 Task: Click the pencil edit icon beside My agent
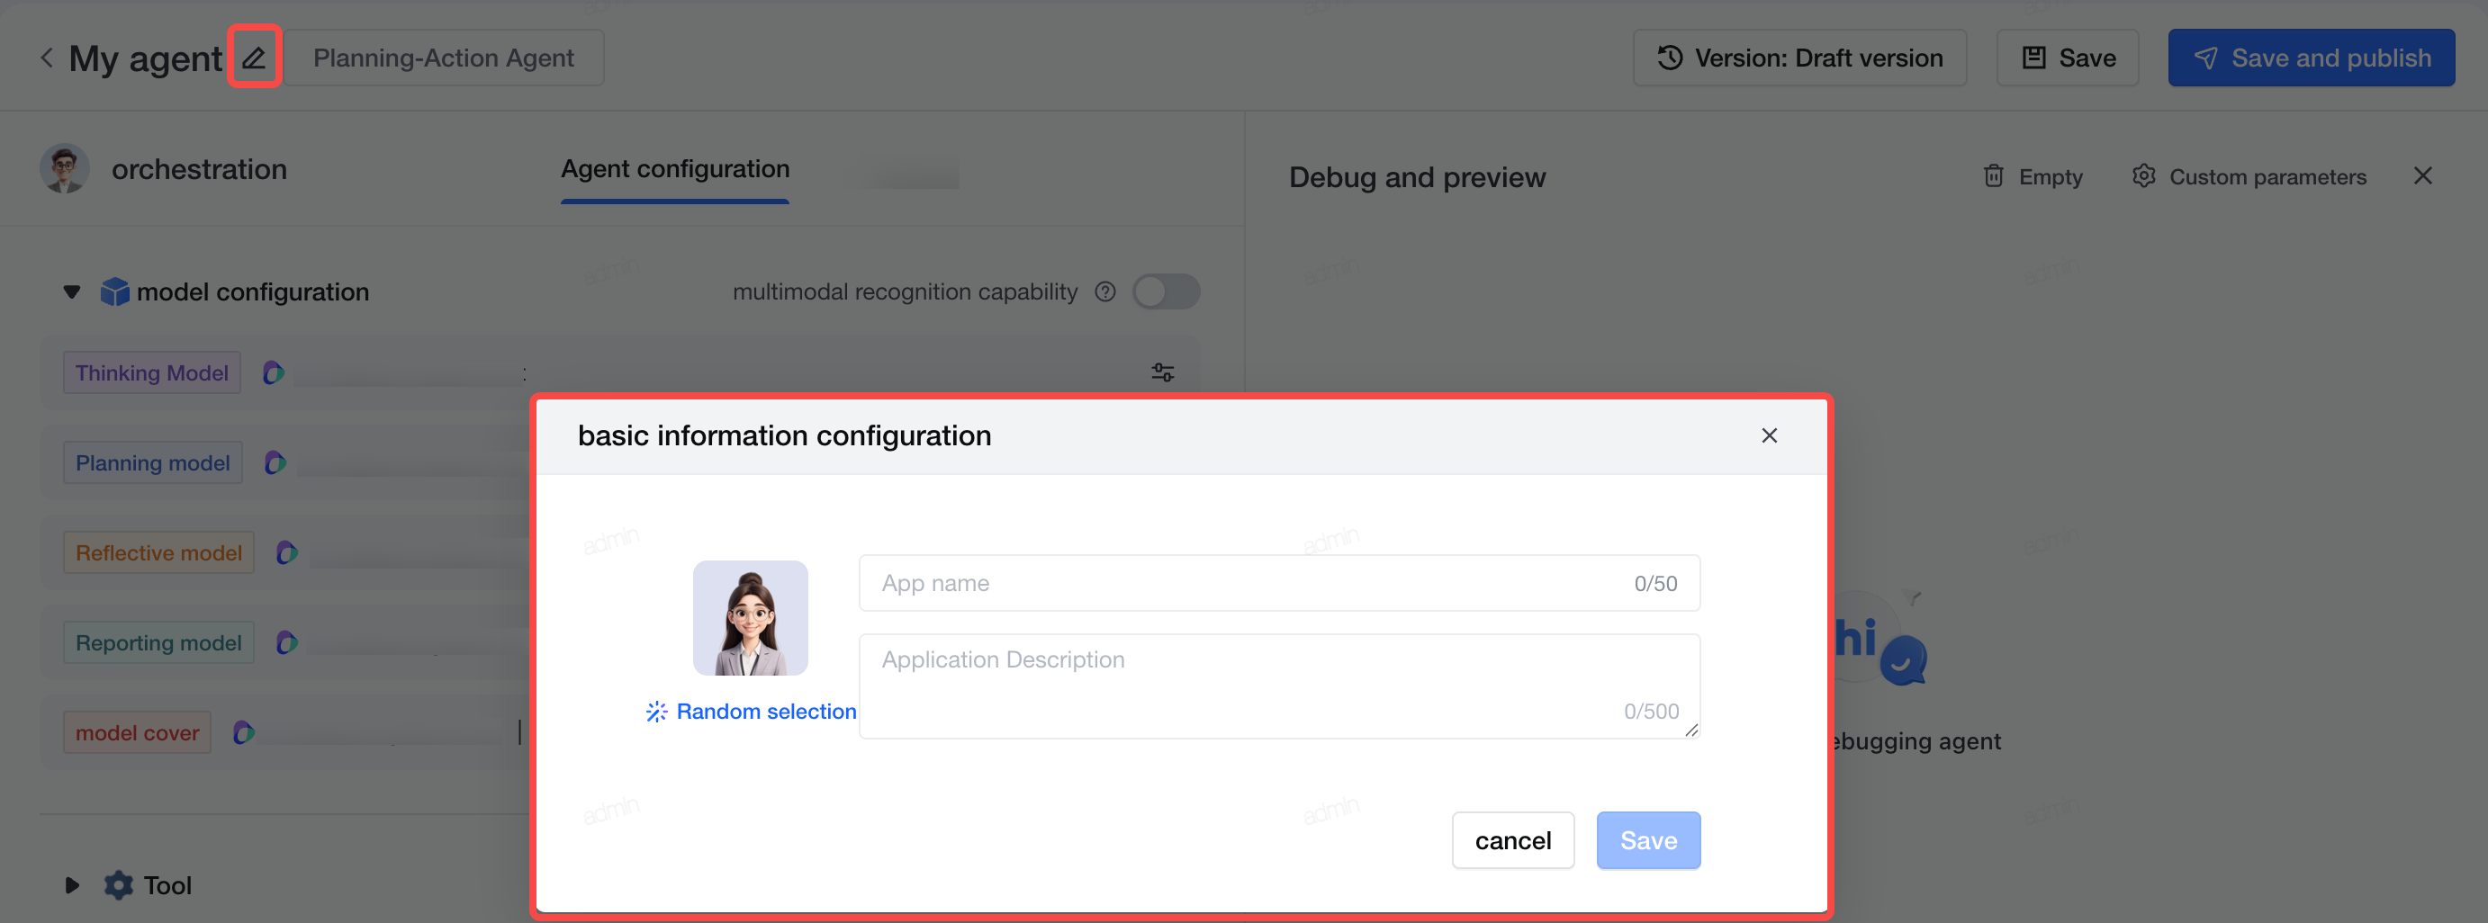pos(254,58)
